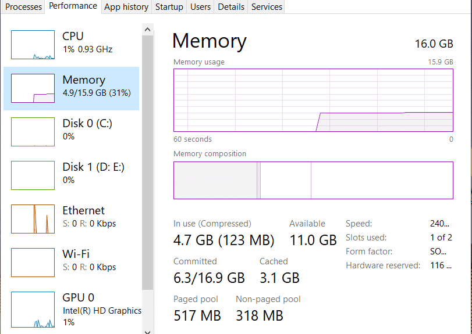Image resolution: width=472 pixels, height=334 pixels.
Task: Open the Disk 0 (C:) graph thumbnail
Action: click(33, 132)
